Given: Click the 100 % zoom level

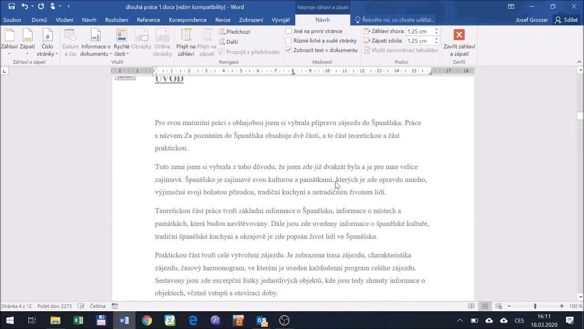Looking at the screenshot, I should pyautogui.click(x=576, y=306).
